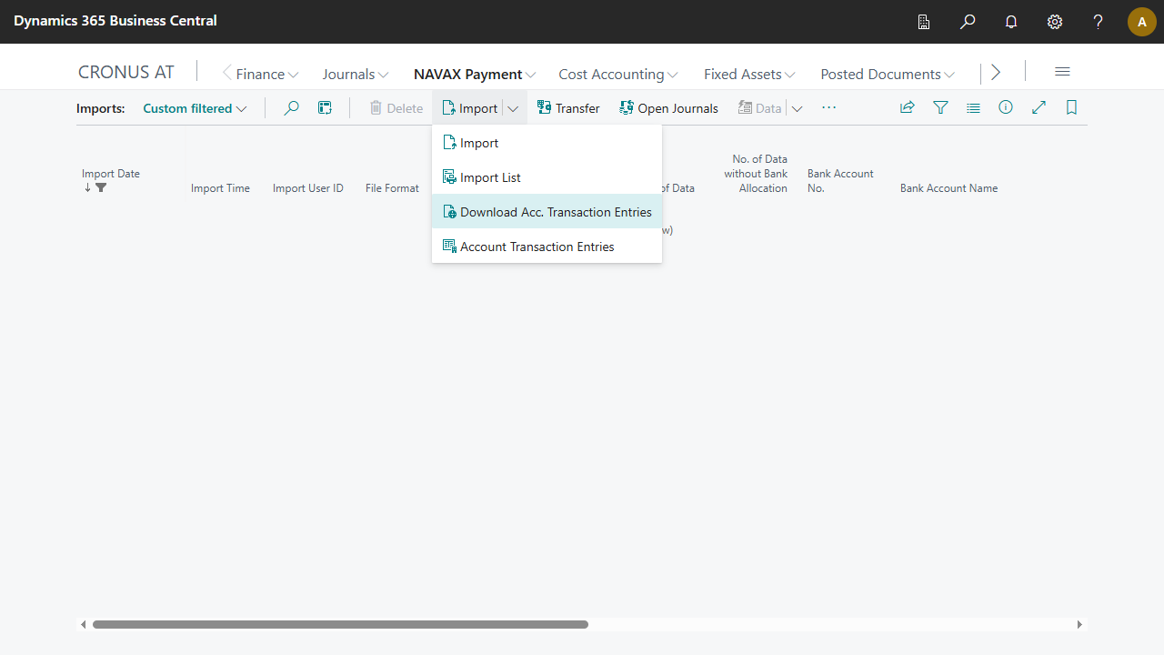
Task: Select Download Acc. Transaction Entries
Action: click(547, 212)
